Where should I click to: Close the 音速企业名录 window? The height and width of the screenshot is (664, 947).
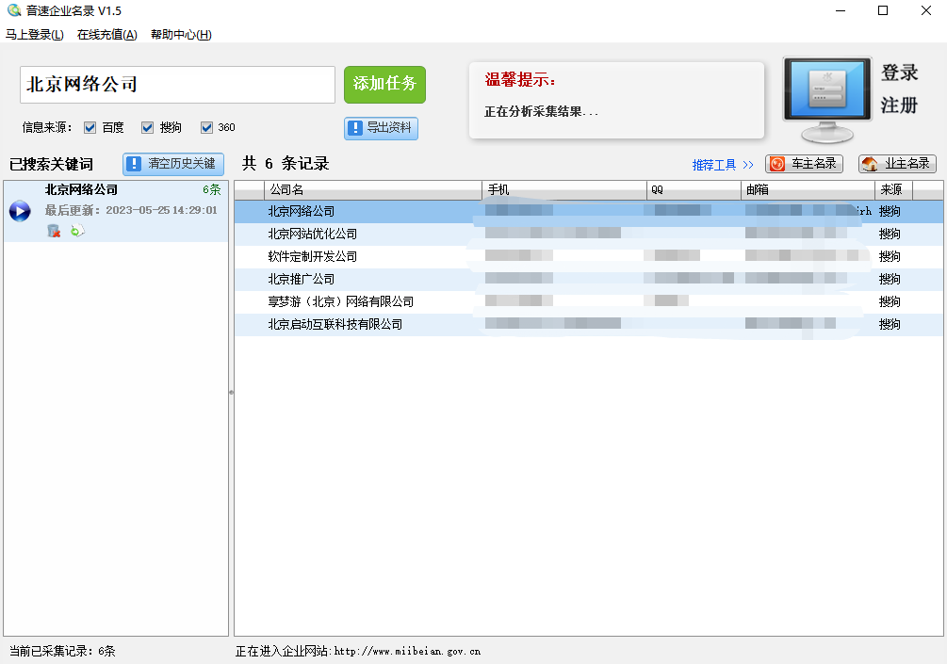tap(926, 11)
